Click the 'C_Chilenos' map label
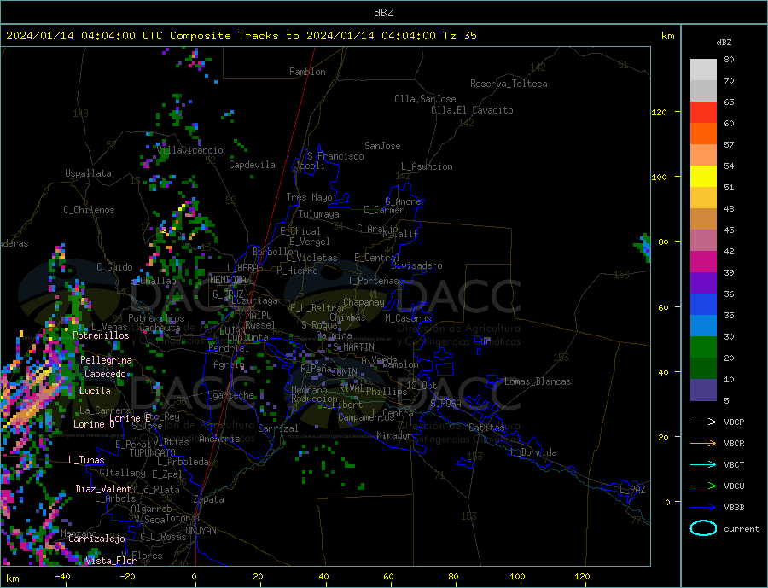 [x=89, y=210]
